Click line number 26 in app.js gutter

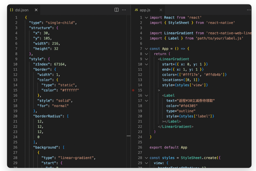click(140, 147)
